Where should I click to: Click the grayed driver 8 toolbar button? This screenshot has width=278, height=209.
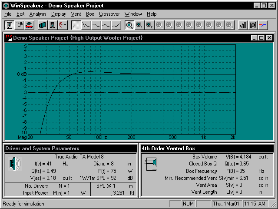coord(209,25)
